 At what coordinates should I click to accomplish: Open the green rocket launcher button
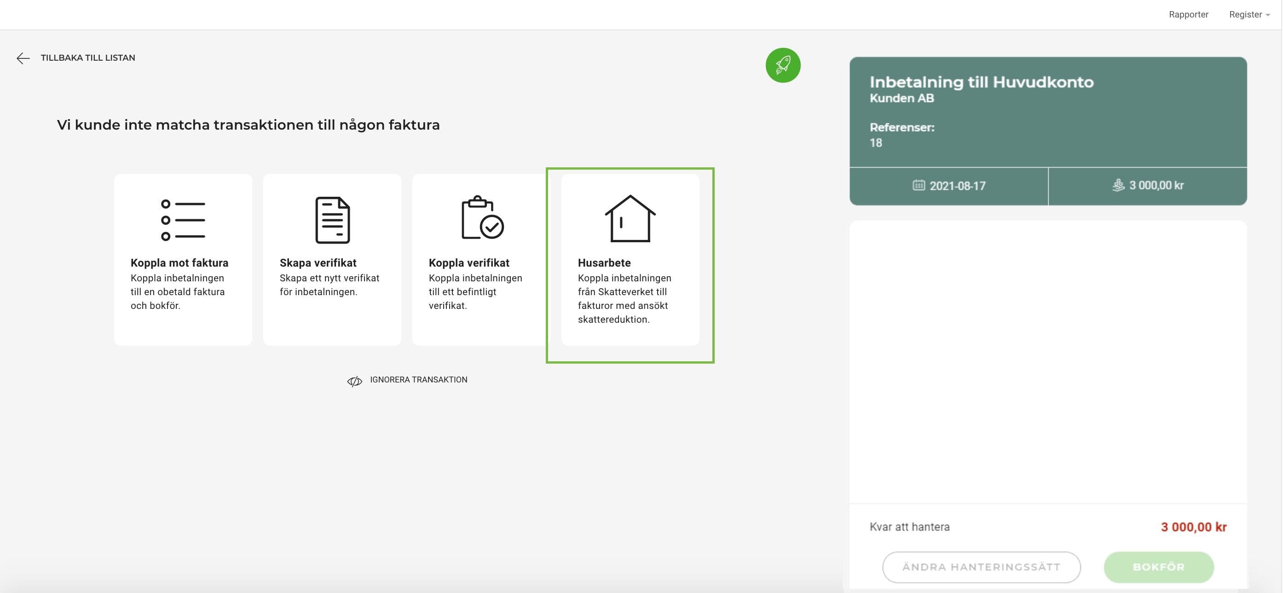coord(783,65)
